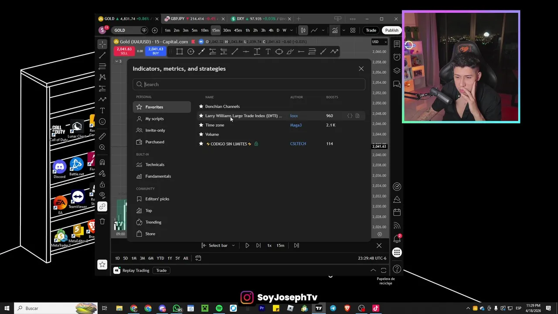
Task: Open the 1x replay speed selector
Action: 269,246
